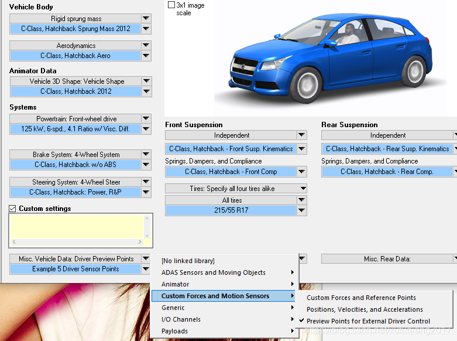Open the Generic submenu
457x341 pixels.
coord(225,308)
